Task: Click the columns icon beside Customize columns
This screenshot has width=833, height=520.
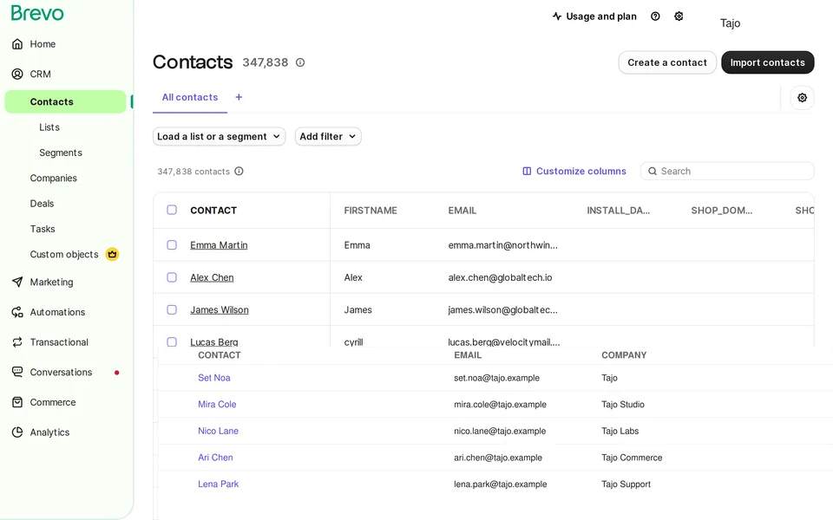Action: 527,172
